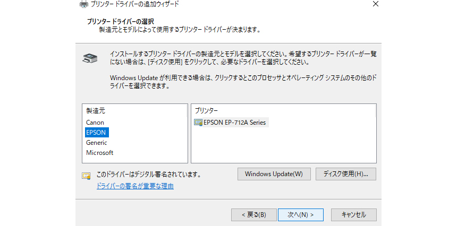Cancel the wizard with キャンセル
457x226 pixels.
pos(354,215)
